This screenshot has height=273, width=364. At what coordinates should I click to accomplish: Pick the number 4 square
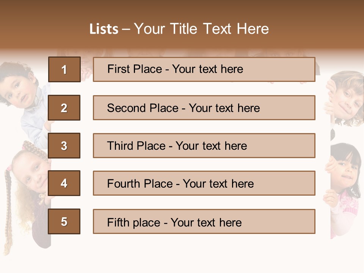pyautogui.click(x=64, y=183)
